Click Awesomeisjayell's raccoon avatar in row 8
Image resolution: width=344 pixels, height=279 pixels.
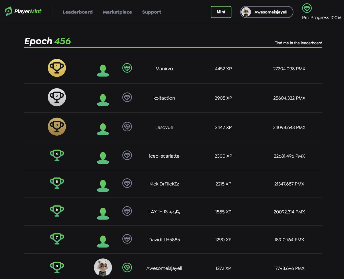click(103, 268)
